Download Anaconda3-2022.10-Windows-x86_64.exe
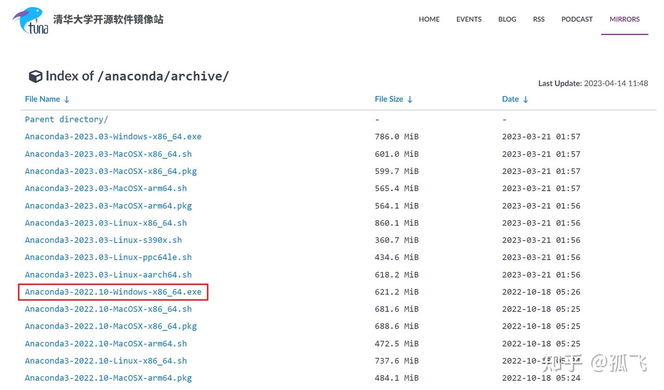Screen dimensions: 664x390 [x=113, y=292]
